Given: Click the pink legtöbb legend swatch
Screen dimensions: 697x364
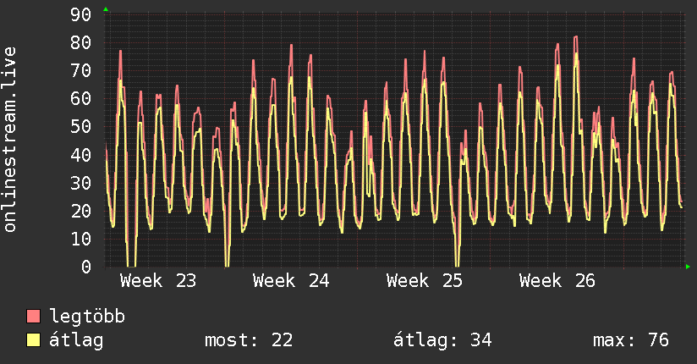Looking at the screenshot, I should [33, 316].
